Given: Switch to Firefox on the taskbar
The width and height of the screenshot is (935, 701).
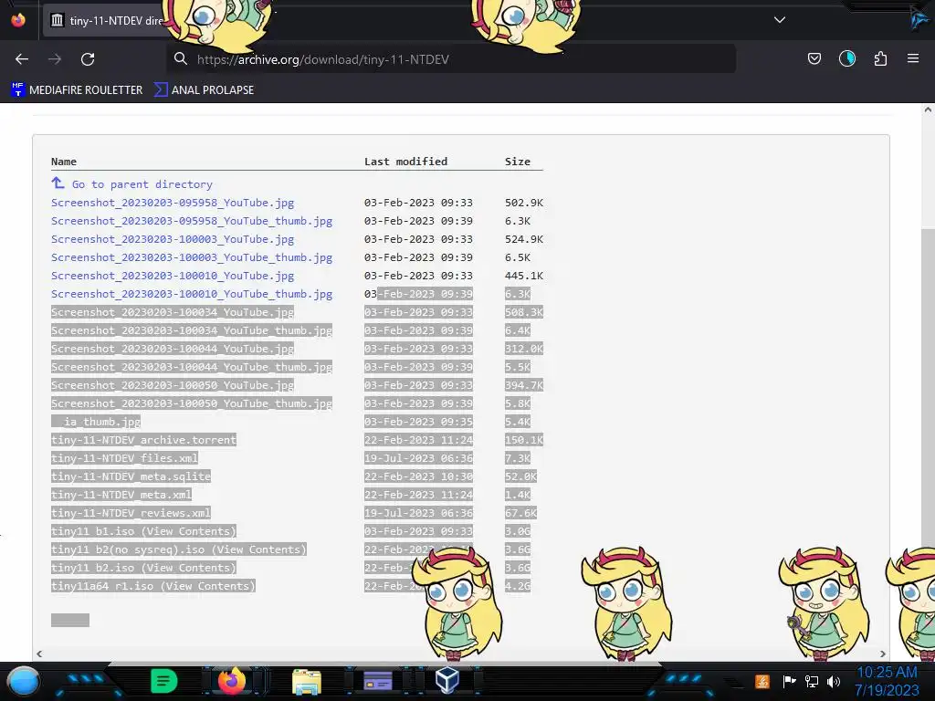Looking at the screenshot, I should pos(232,681).
